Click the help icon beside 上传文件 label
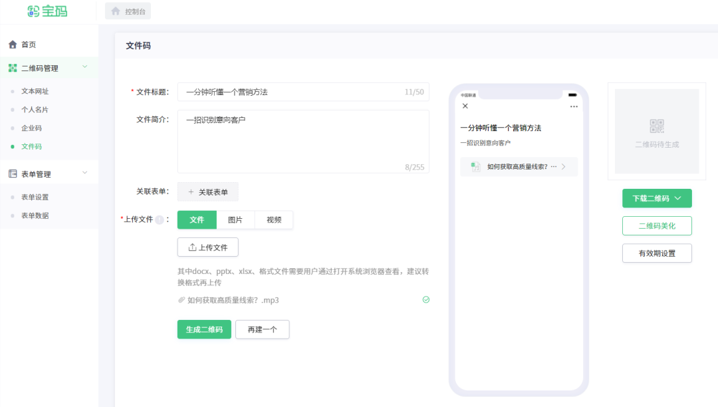The width and height of the screenshot is (718, 407). (160, 219)
